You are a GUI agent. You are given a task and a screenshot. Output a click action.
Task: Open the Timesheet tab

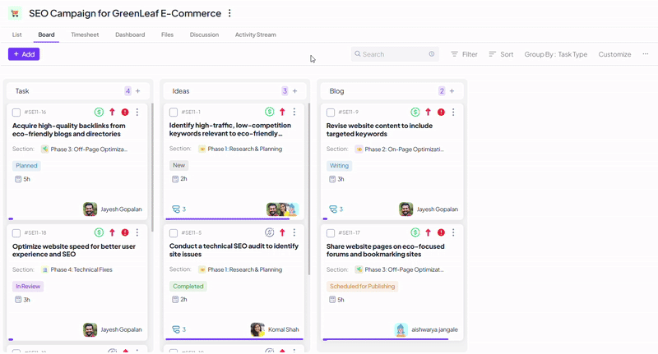(85, 34)
